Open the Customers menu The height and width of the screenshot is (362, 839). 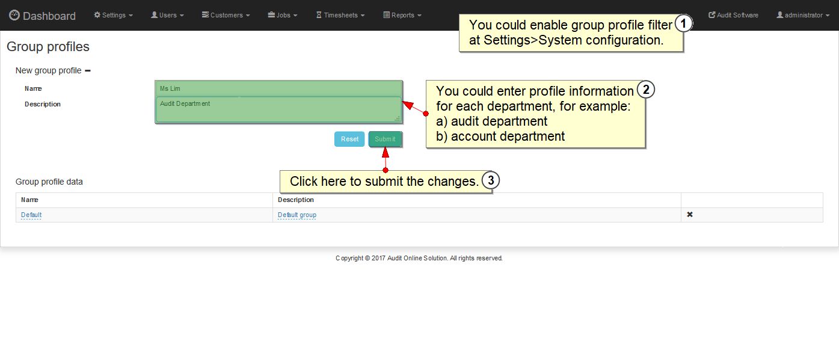coord(226,15)
